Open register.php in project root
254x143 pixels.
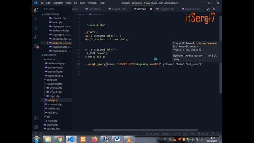tap(53, 129)
